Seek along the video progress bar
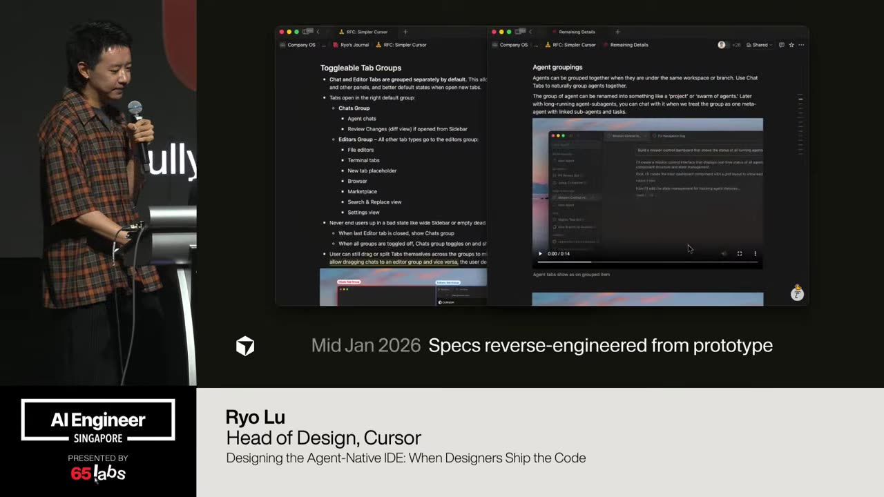 648,262
